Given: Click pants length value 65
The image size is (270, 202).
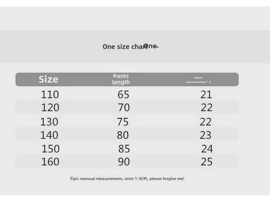Looking at the screenshot, I should [x=124, y=94].
